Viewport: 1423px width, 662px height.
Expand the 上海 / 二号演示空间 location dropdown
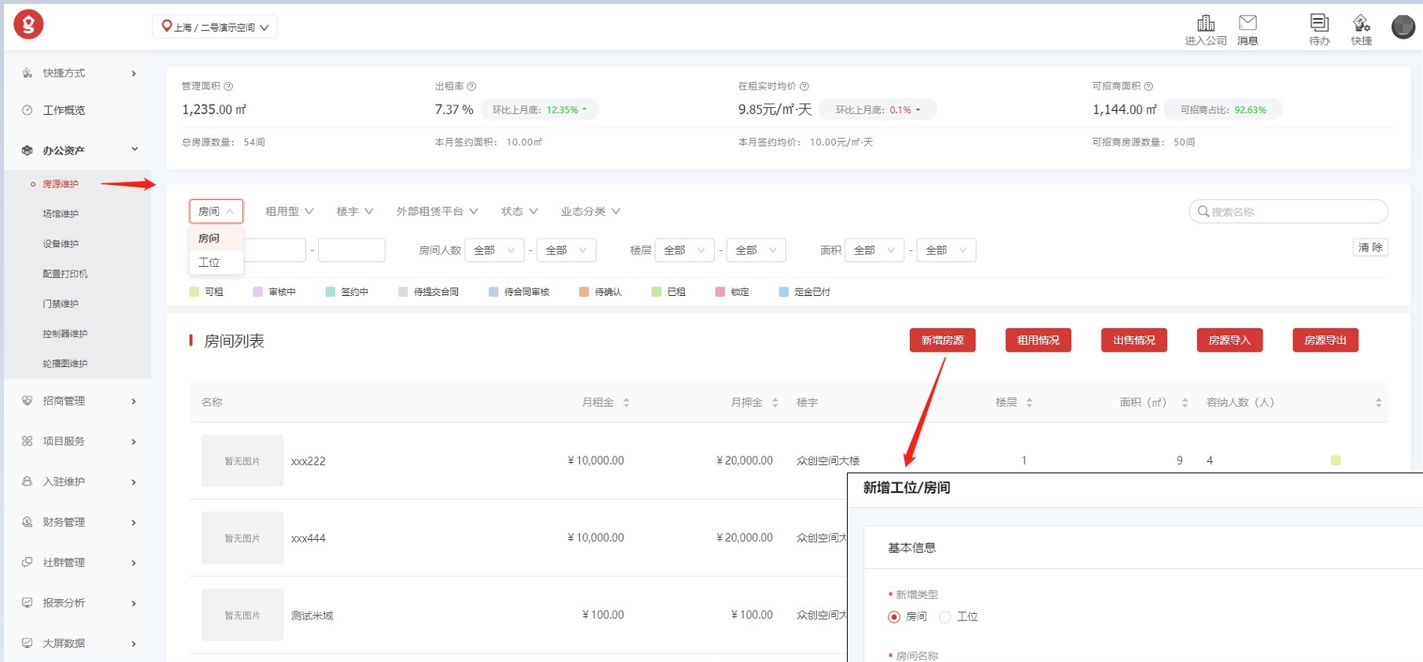click(x=215, y=27)
